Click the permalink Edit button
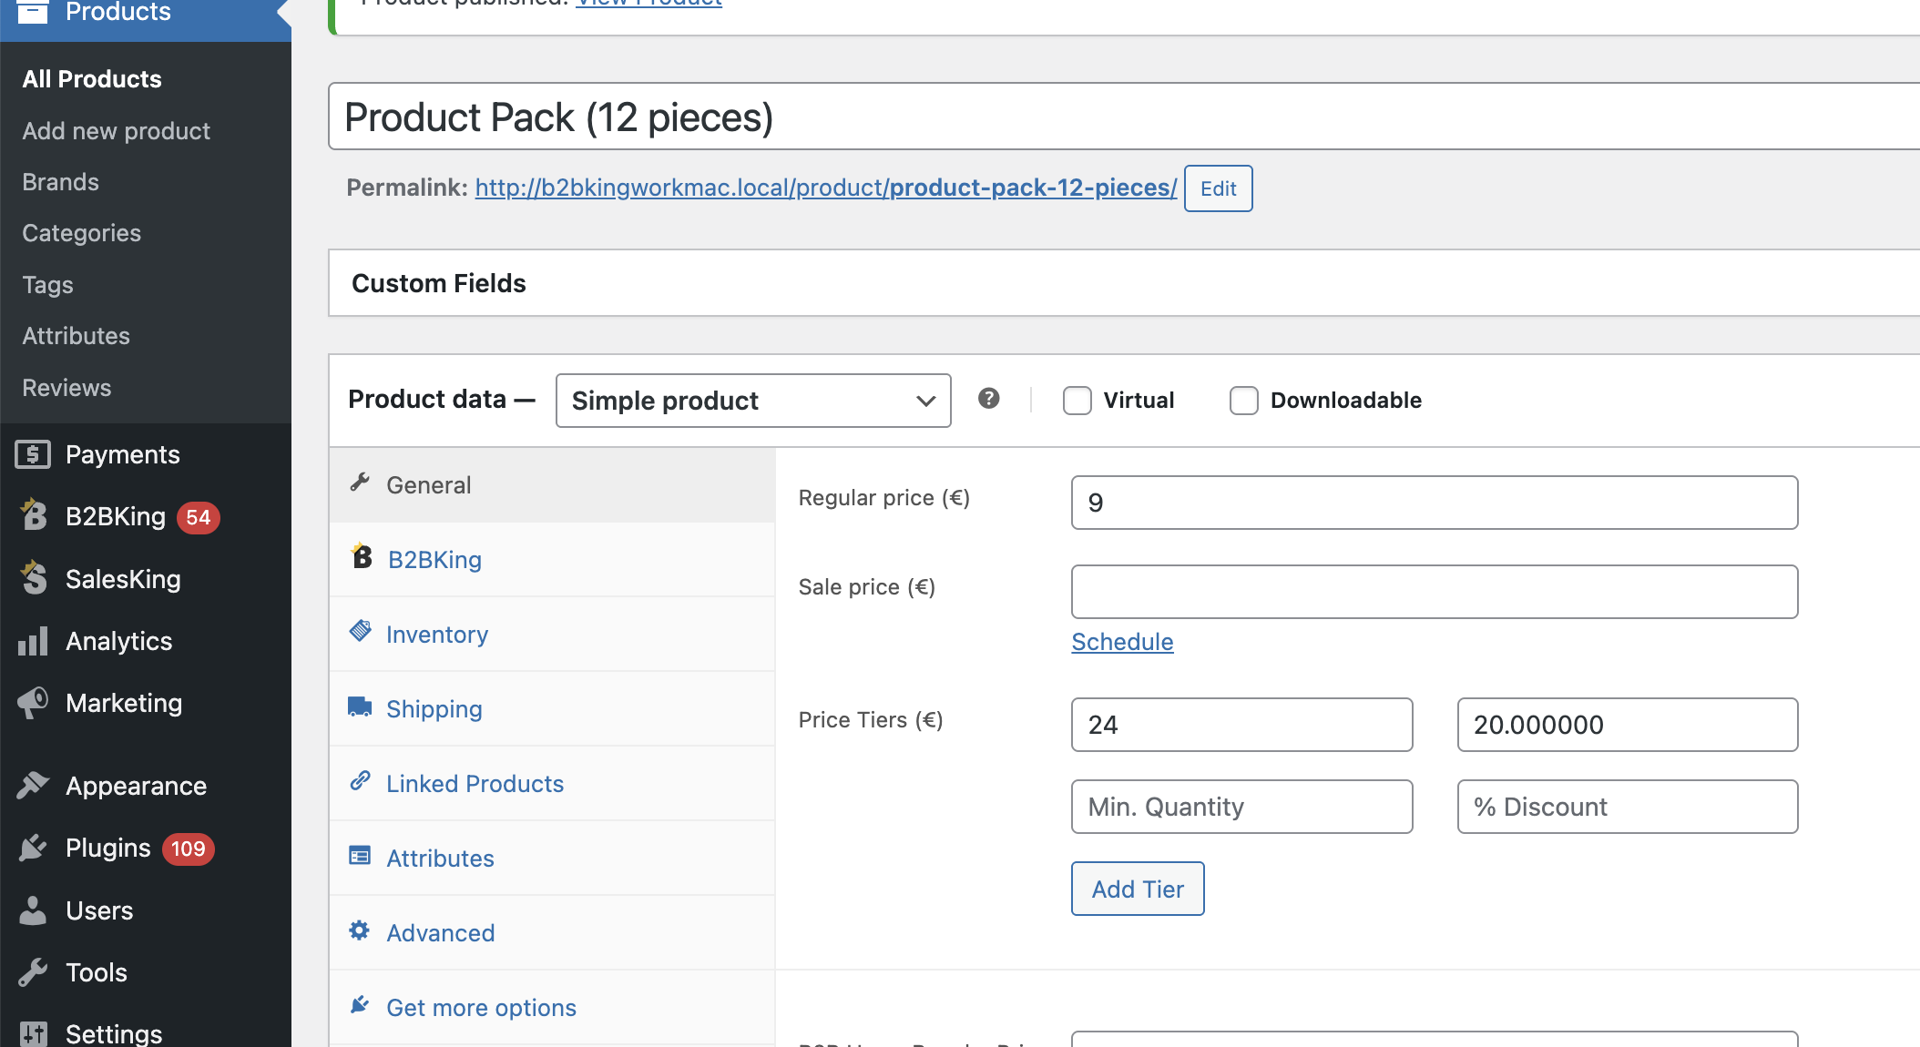 pos(1218,188)
